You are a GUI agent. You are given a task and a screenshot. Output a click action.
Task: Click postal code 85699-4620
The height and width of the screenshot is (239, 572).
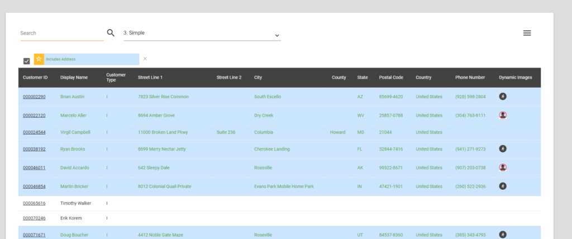coord(390,97)
